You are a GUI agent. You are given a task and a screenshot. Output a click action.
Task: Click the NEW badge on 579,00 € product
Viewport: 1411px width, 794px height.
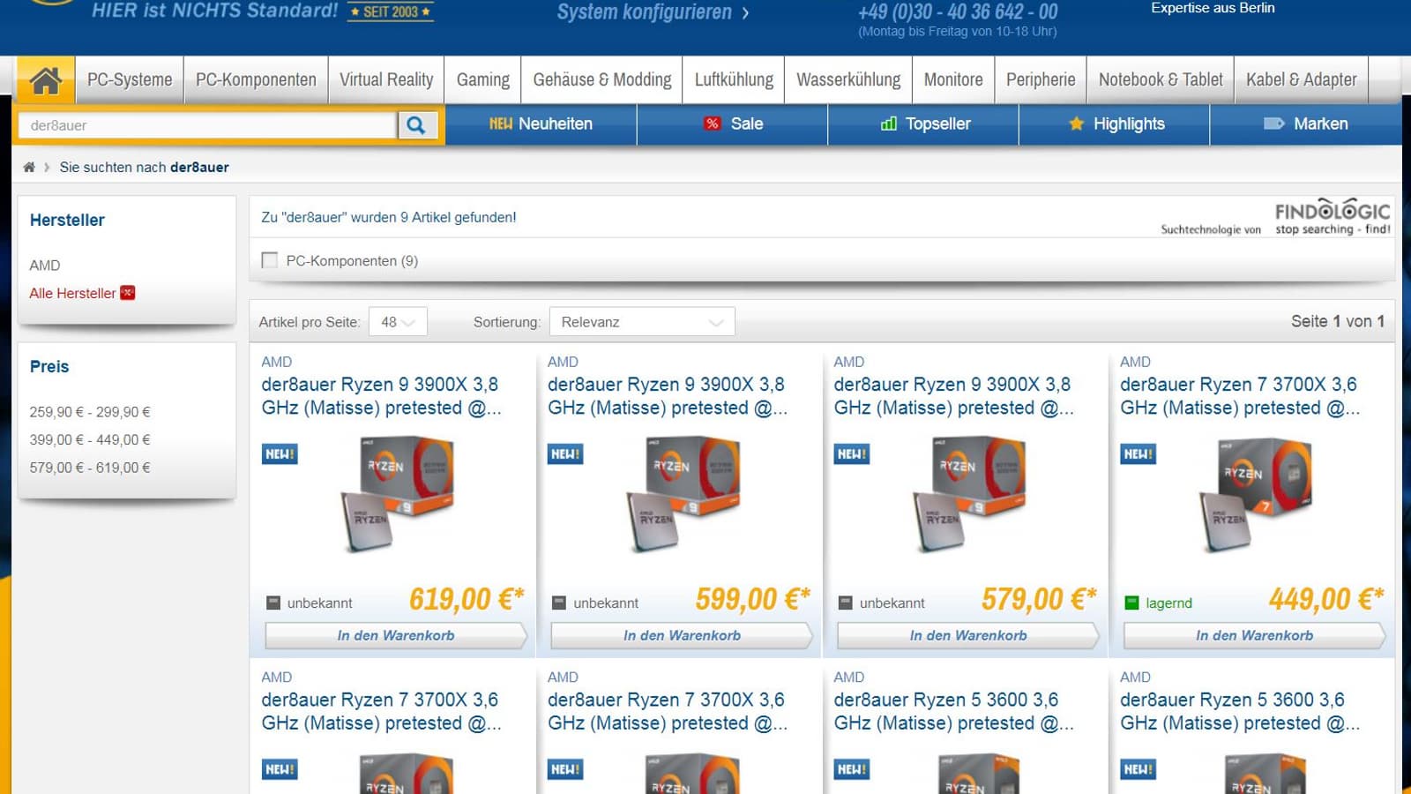pyautogui.click(x=852, y=454)
